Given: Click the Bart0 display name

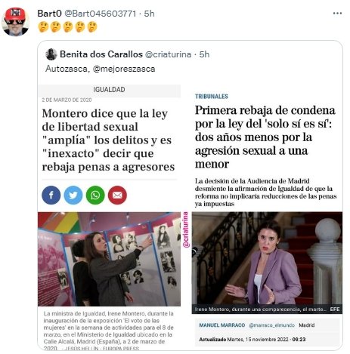Looking at the screenshot, I should (49, 14).
